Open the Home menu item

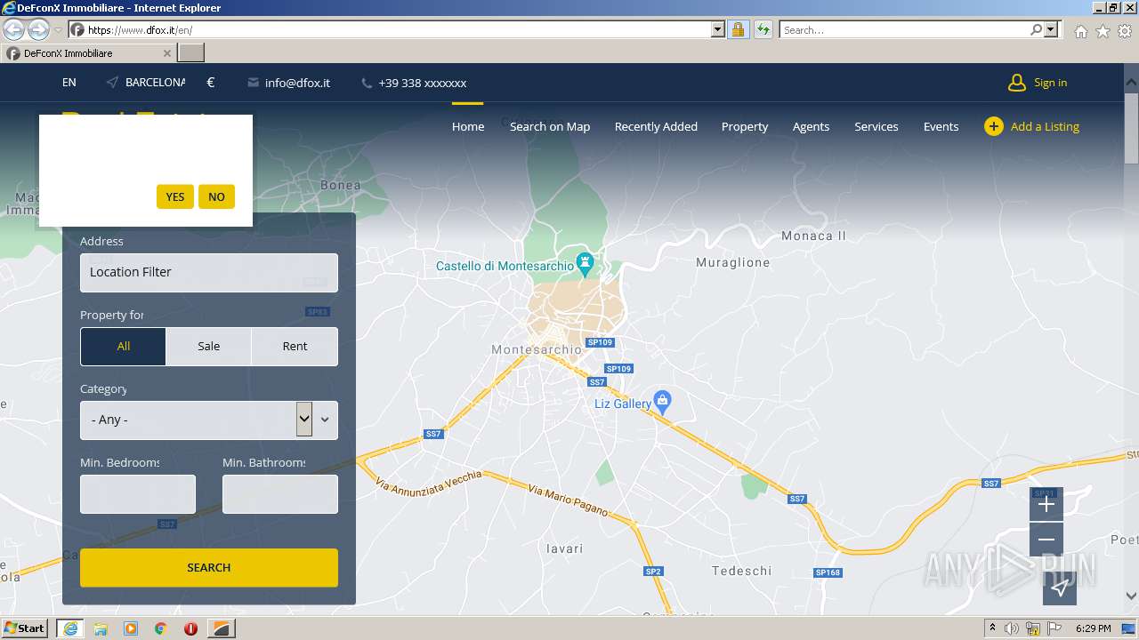coord(468,126)
